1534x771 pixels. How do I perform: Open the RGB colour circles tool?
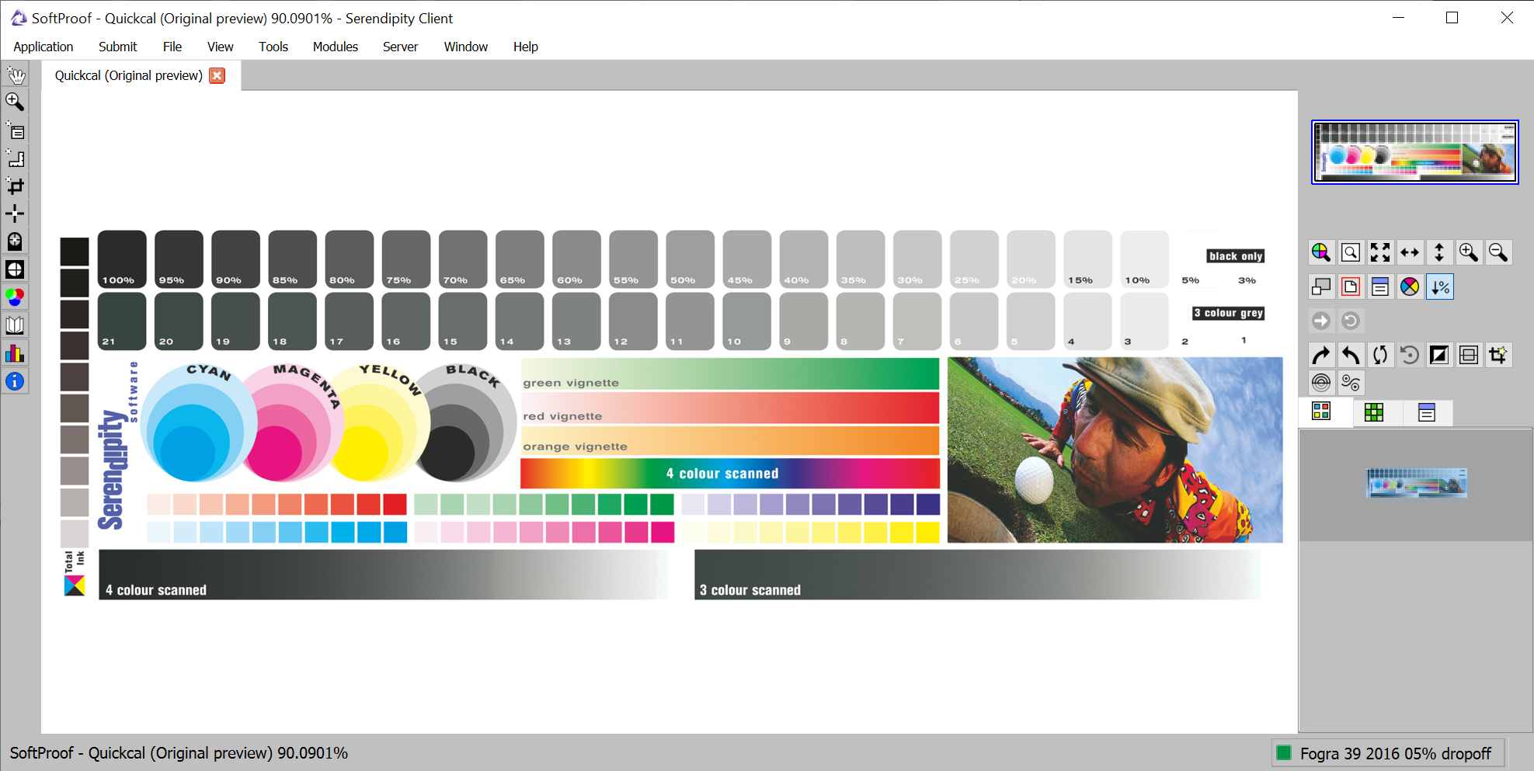pos(15,297)
